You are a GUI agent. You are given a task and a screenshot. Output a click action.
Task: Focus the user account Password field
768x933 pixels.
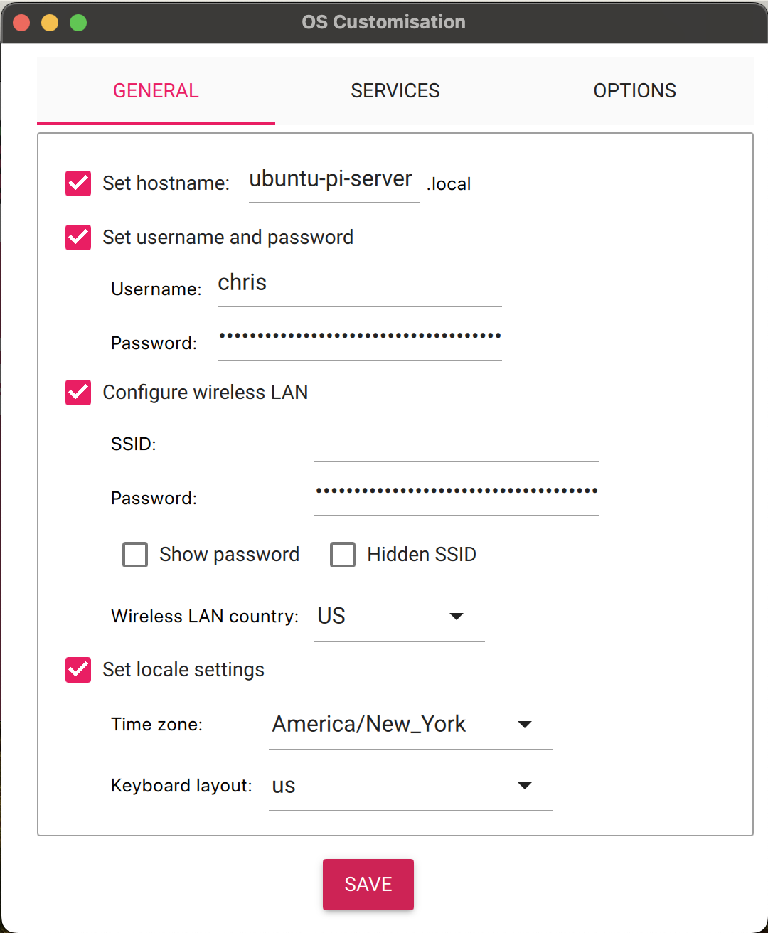pyautogui.click(x=359, y=337)
